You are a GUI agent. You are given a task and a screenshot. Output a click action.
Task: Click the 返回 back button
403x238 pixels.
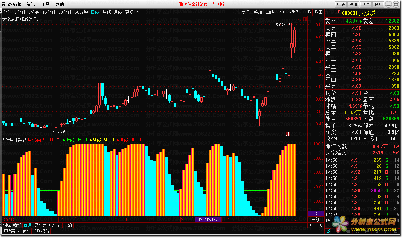[318, 12]
